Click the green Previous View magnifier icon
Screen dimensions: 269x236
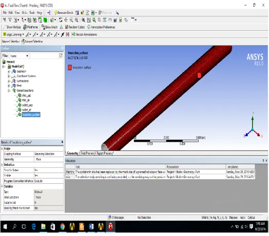[x=94, y=20]
